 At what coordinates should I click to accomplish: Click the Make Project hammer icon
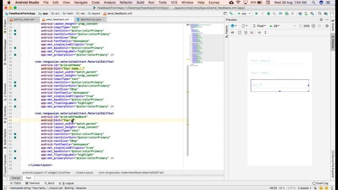pos(231,14)
